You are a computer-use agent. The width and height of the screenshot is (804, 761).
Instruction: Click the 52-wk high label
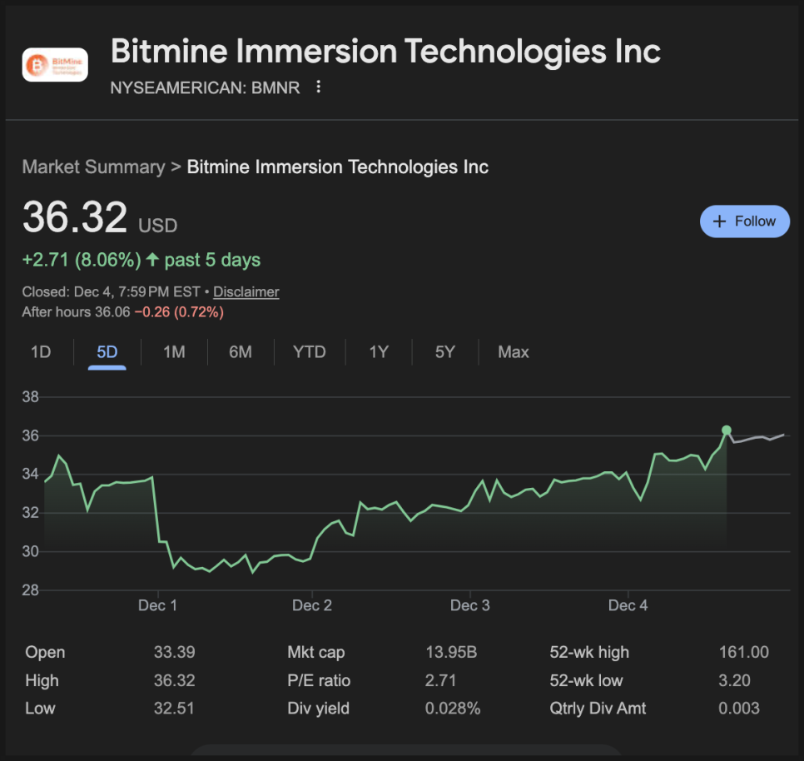[x=589, y=652]
